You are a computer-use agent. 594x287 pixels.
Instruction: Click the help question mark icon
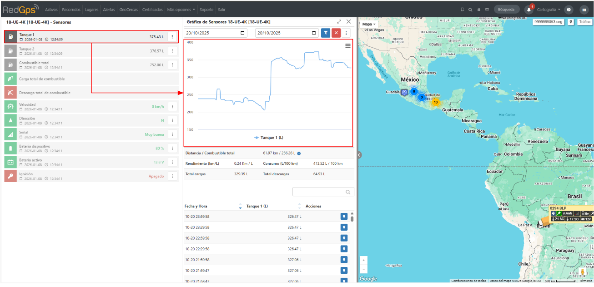pos(568,9)
